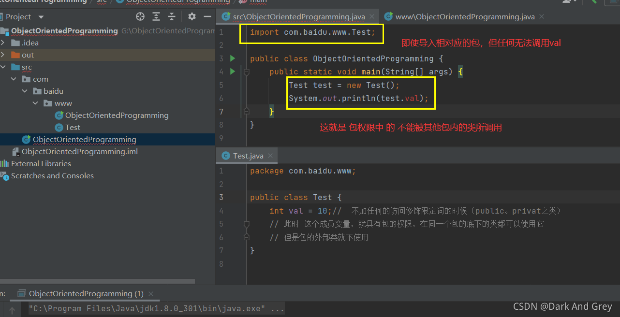Select ObjectOrientedProgramming project root node
620x317 pixels.
pyautogui.click(x=64, y=31)
